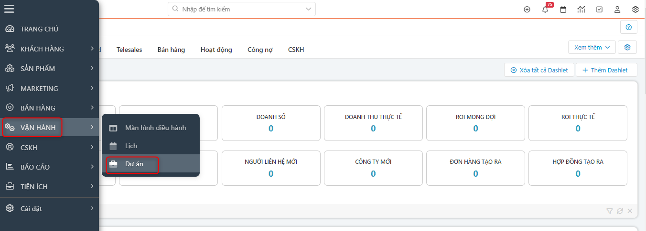Click the help question mark icon

tap(628, 27)
